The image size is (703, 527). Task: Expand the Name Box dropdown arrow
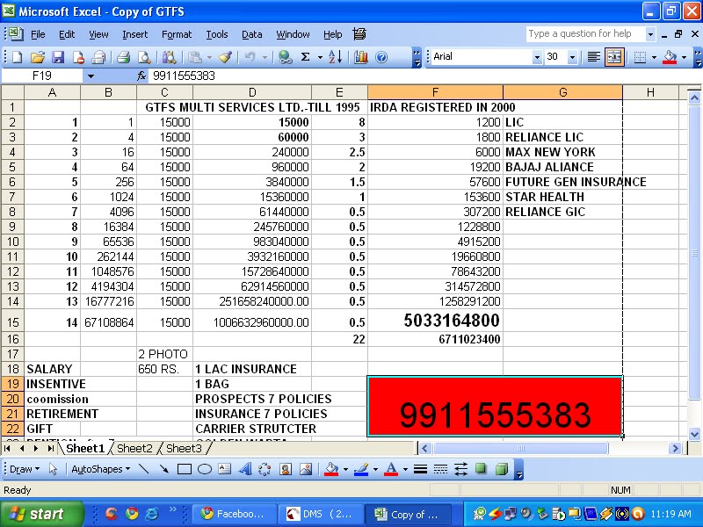91,76
